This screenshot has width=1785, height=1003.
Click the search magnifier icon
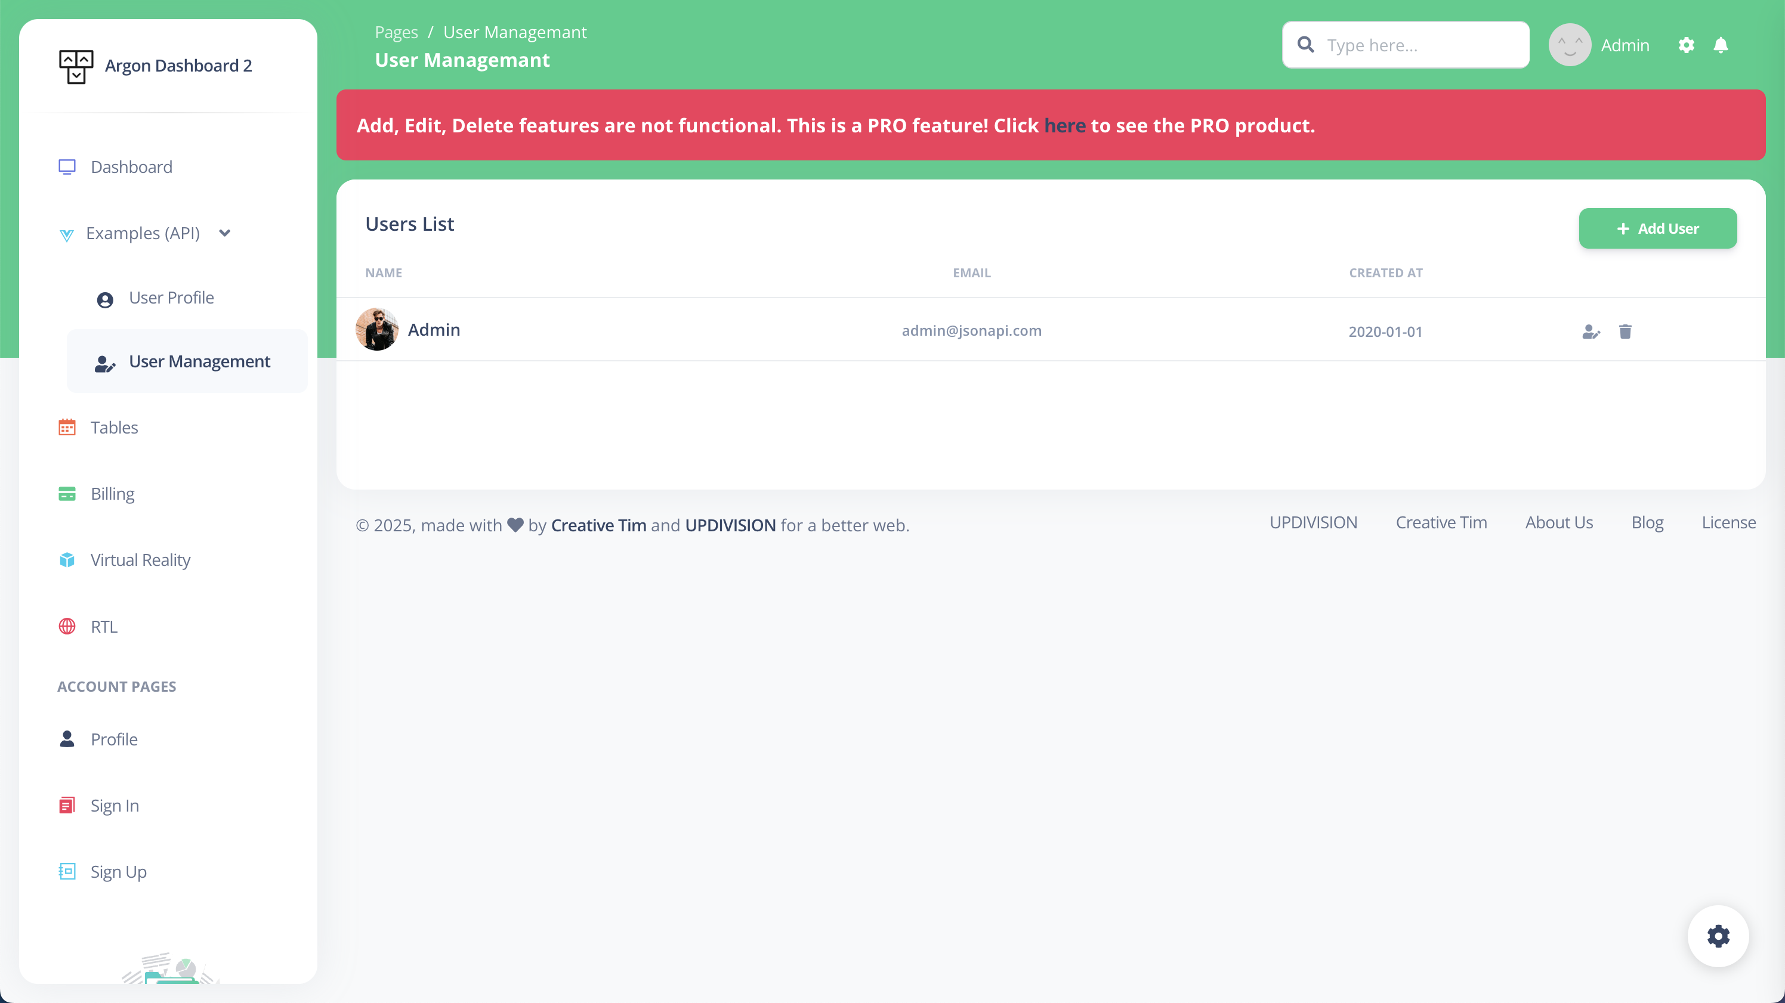[x=1305, y=45]
